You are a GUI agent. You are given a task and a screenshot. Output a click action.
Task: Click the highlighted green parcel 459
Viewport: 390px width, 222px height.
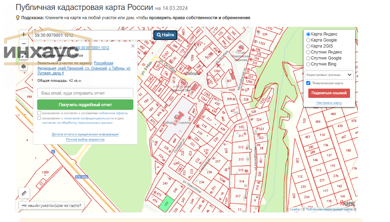[x=167, y=204]
